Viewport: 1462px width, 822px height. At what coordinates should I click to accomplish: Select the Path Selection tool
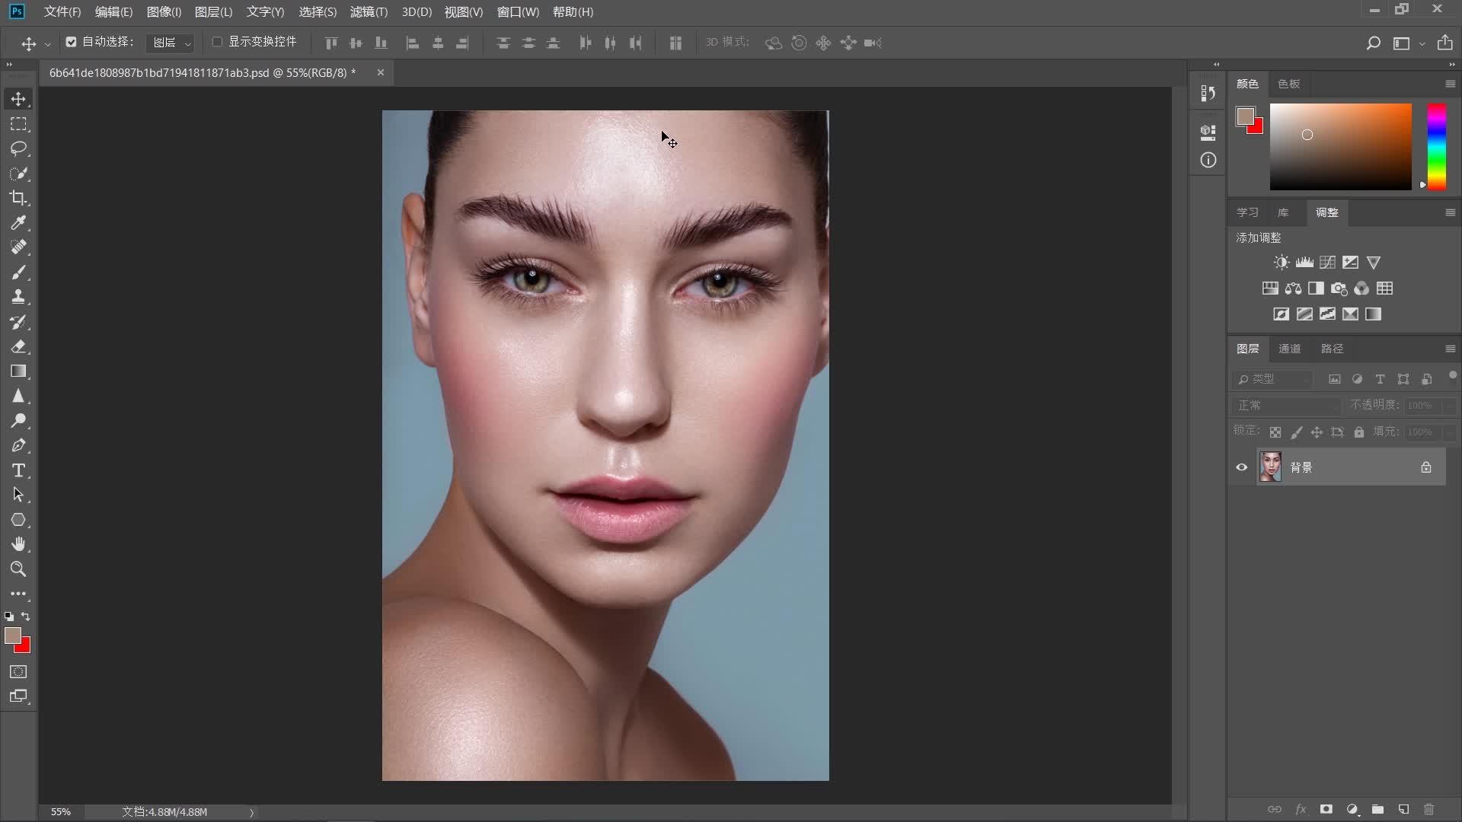[x=18, y=495]
